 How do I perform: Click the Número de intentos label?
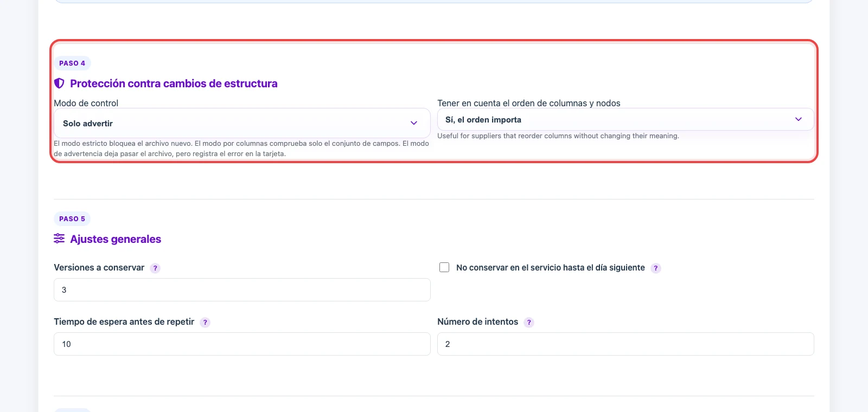click(x=478, y=321)
